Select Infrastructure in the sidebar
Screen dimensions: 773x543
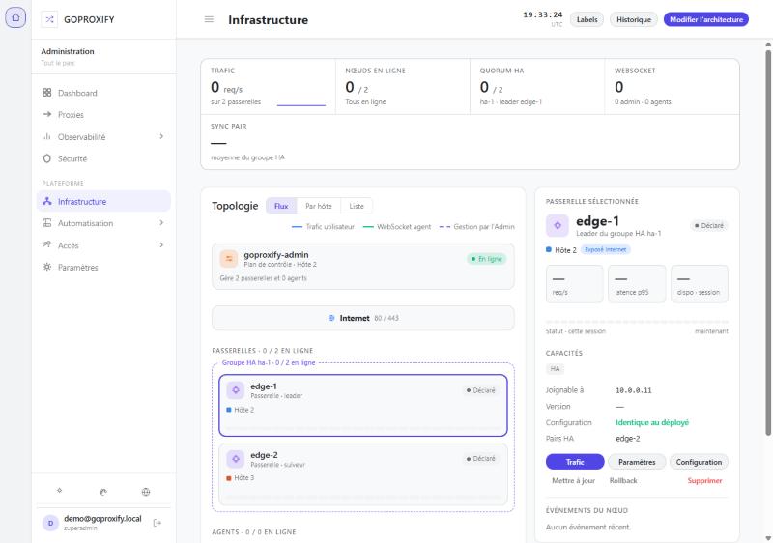tap(103, 201)
